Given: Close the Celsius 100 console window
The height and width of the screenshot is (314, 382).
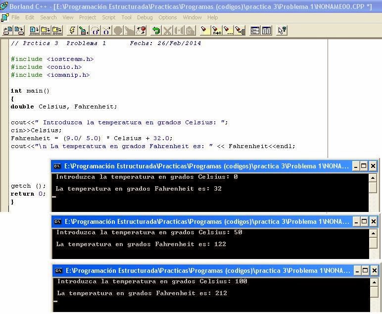Looking at the screenshot, I should coord(375,270).
